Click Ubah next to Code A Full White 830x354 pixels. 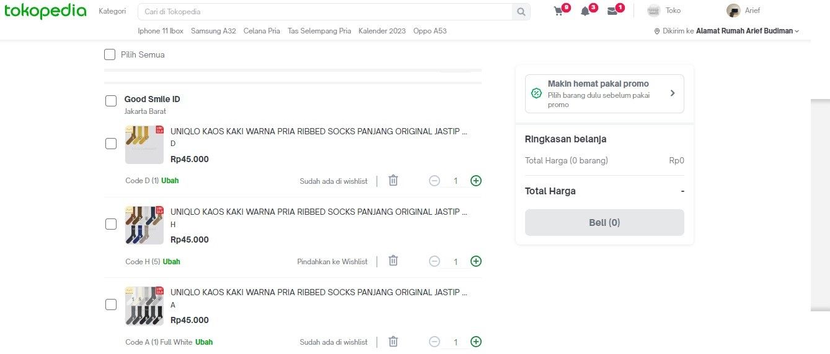pyautogui.click(x=204, y=342)
